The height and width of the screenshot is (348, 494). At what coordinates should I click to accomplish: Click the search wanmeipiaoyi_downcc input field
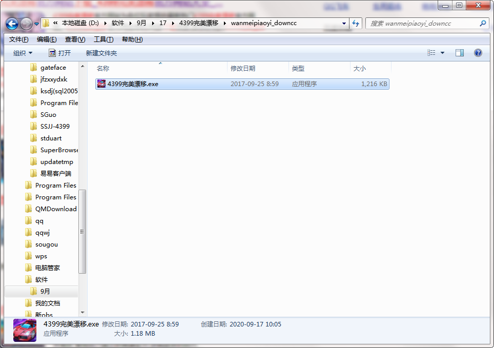(x=422, y=24)
